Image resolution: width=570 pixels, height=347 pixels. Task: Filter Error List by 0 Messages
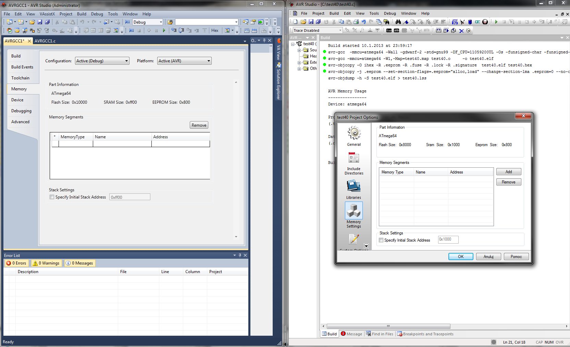(x=79, y=263)
